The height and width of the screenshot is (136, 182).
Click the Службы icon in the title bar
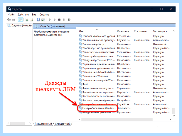tap(9, 9)
